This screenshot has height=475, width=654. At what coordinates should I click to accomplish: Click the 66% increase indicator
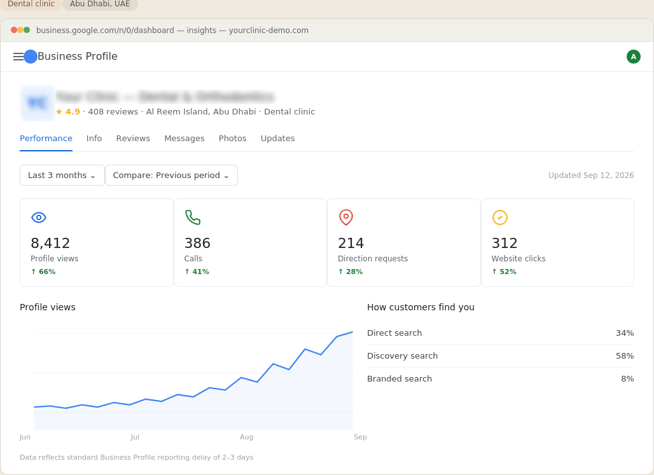pyautogui.click(x=43, y=272)
